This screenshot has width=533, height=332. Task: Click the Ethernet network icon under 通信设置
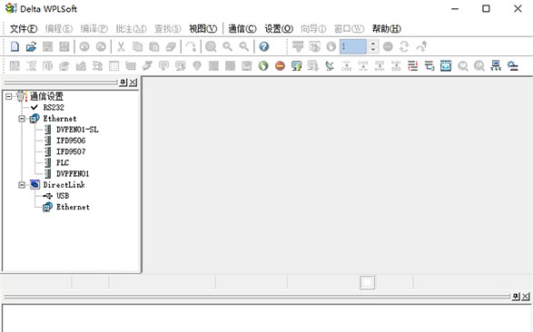click(35, 119)
